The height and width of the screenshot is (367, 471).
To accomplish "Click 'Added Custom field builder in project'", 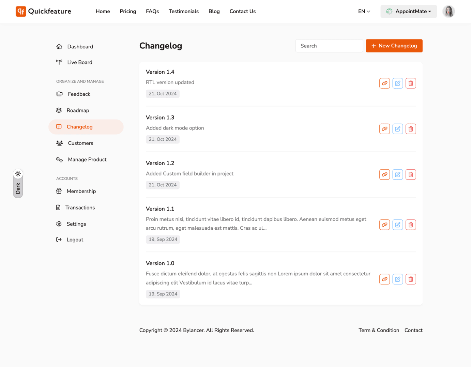I will tap(189, 174).
